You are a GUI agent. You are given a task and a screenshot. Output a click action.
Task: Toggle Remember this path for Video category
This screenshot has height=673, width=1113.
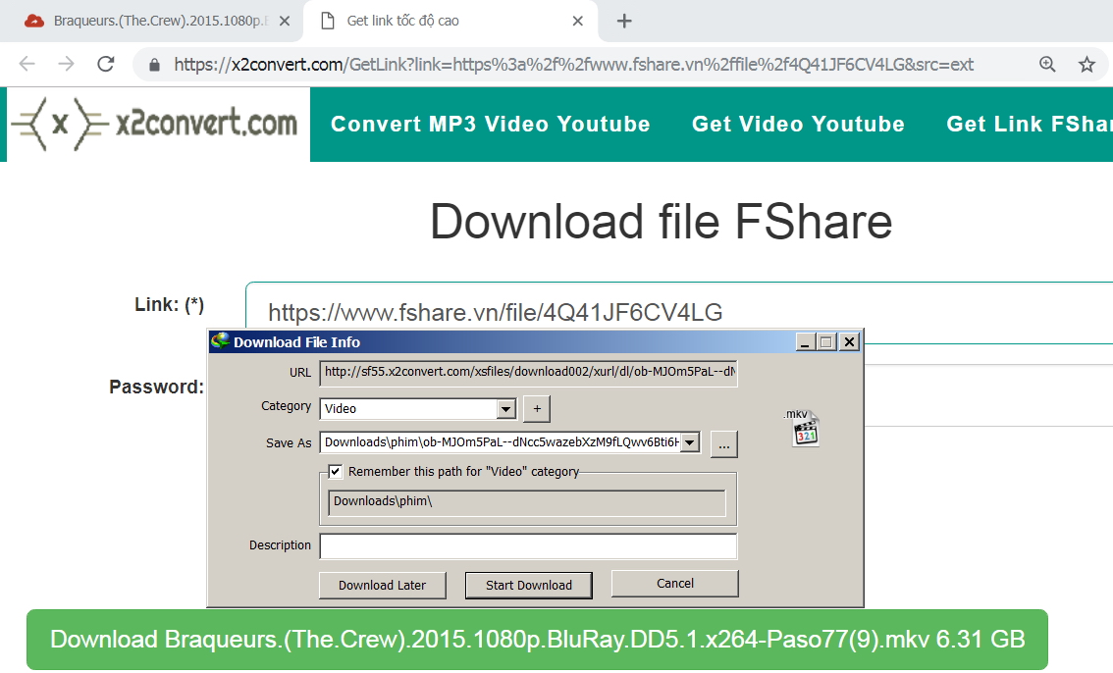pos(335,472)
